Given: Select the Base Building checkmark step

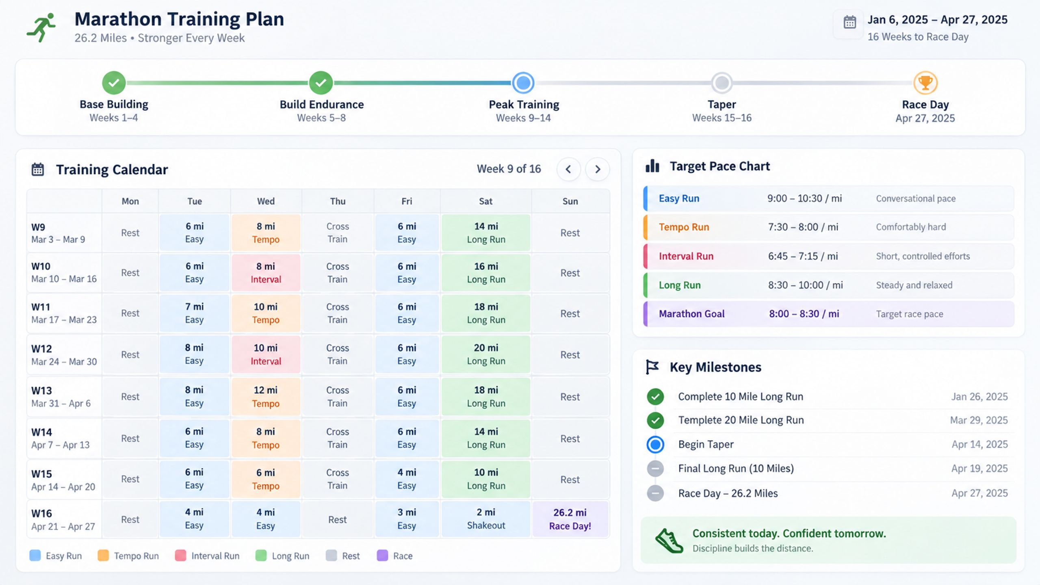Looking at the screenshot, I should (x=114, y=83).
